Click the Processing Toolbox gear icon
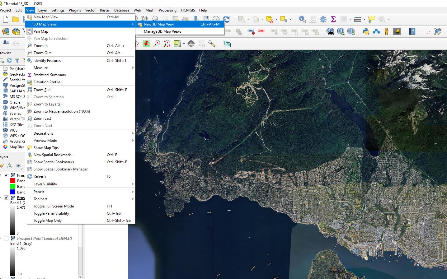The height and width of the screenshot is (279, 447). coord(323,19)
